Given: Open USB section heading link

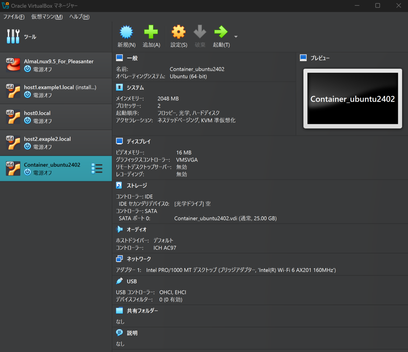Looking at the screenshot, I should 132,282.
